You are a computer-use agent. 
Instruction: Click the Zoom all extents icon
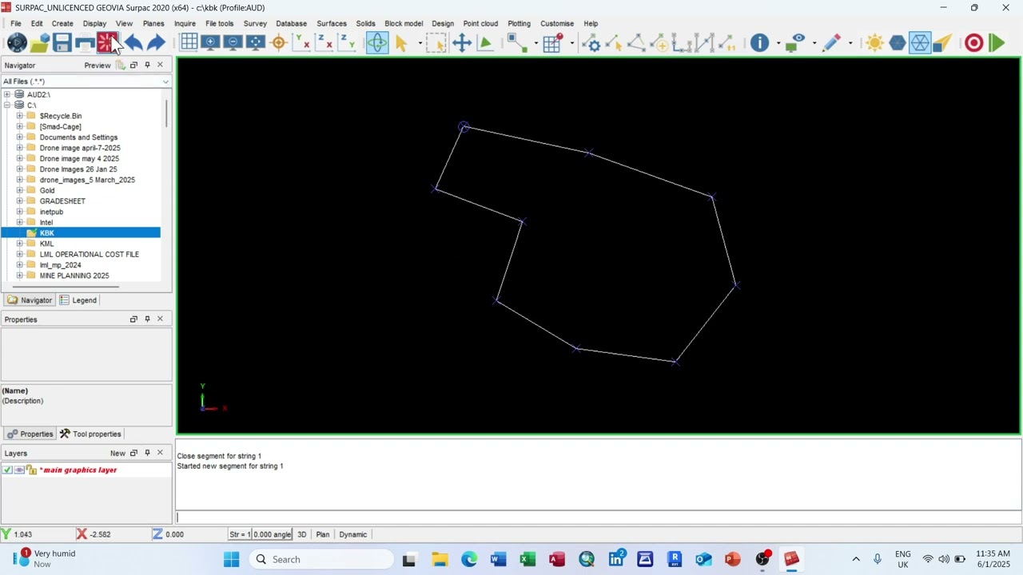[256, 43]
